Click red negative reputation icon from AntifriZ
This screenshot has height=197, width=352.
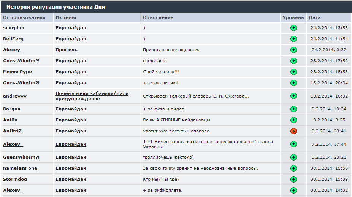[x=293, y=131]
